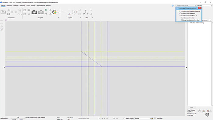The image size is (213, 120).
Task: Click the UCS three-axis icon
Action: coord(86,12)
